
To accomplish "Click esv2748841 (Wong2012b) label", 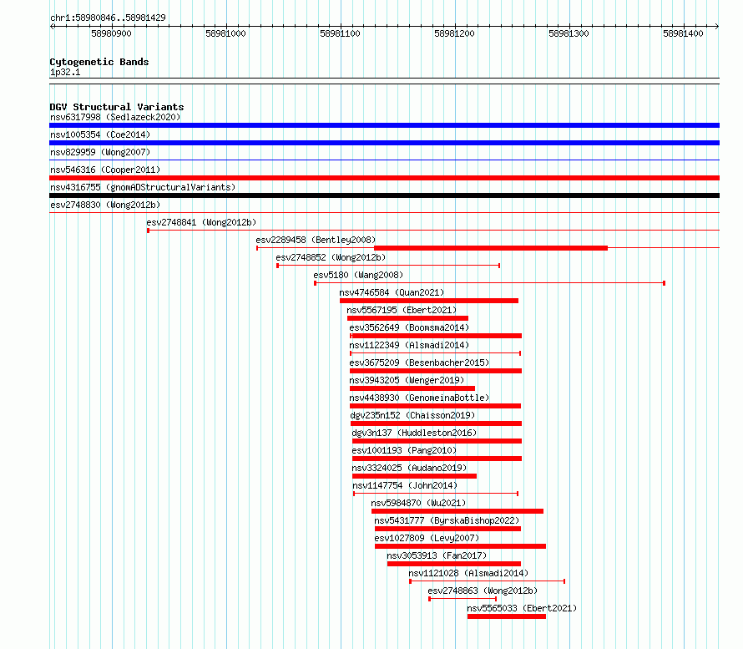I will coord(201,222).
